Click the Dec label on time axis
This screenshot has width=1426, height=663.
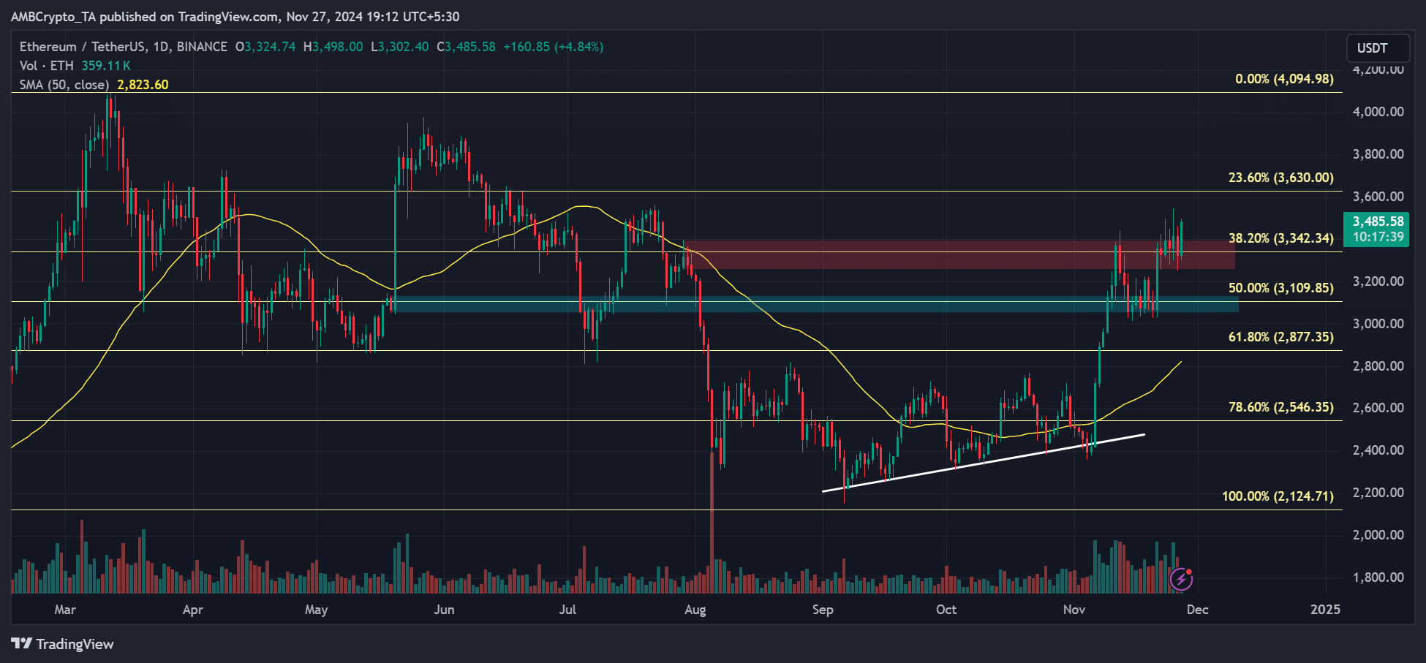[x=1197, y=610]
